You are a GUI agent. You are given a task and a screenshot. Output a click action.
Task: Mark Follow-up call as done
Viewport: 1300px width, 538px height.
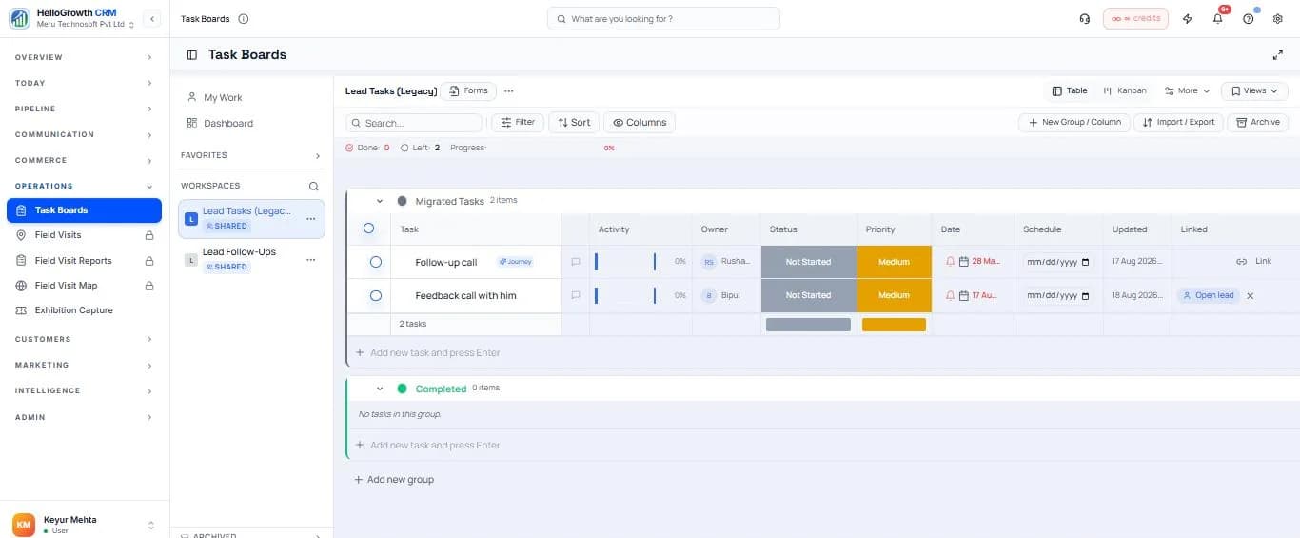(376, 262)
